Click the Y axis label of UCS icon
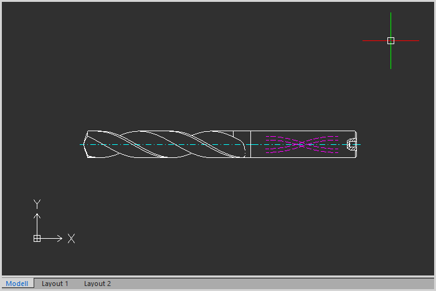The image size is (436, 291). (37, 204)
